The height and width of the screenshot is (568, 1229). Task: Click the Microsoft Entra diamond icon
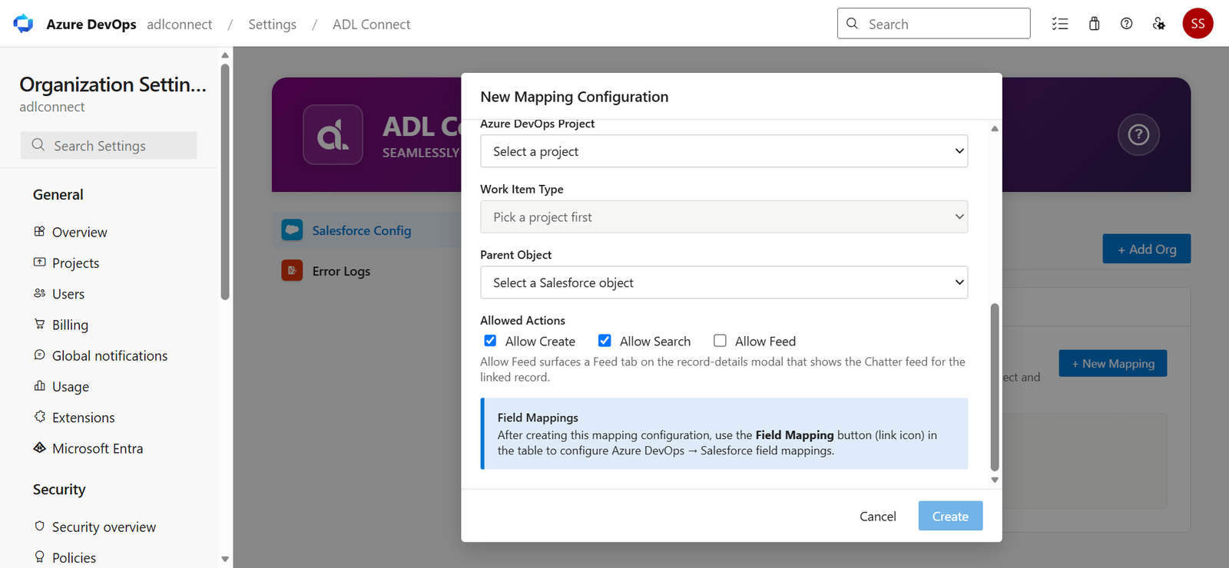40,447
